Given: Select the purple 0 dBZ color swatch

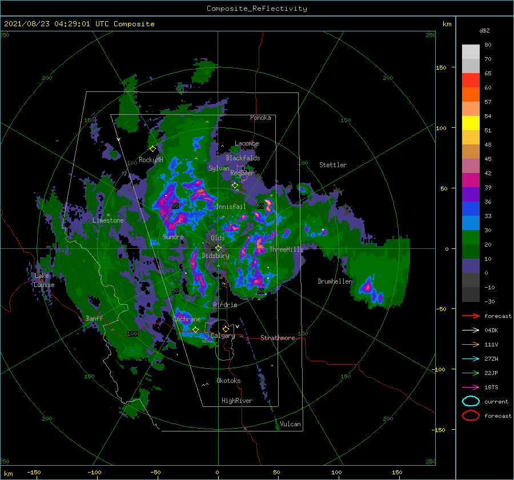Looking at the screenshot, I should (471, 266).
